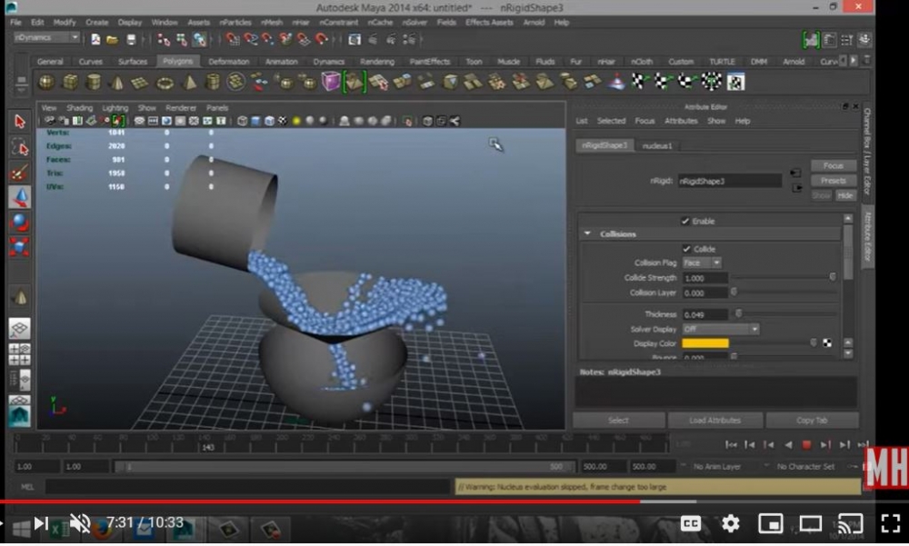Create a new scene from status line
Screen dimensions: 909x546
pyautogui.click(x=95, y=39)
